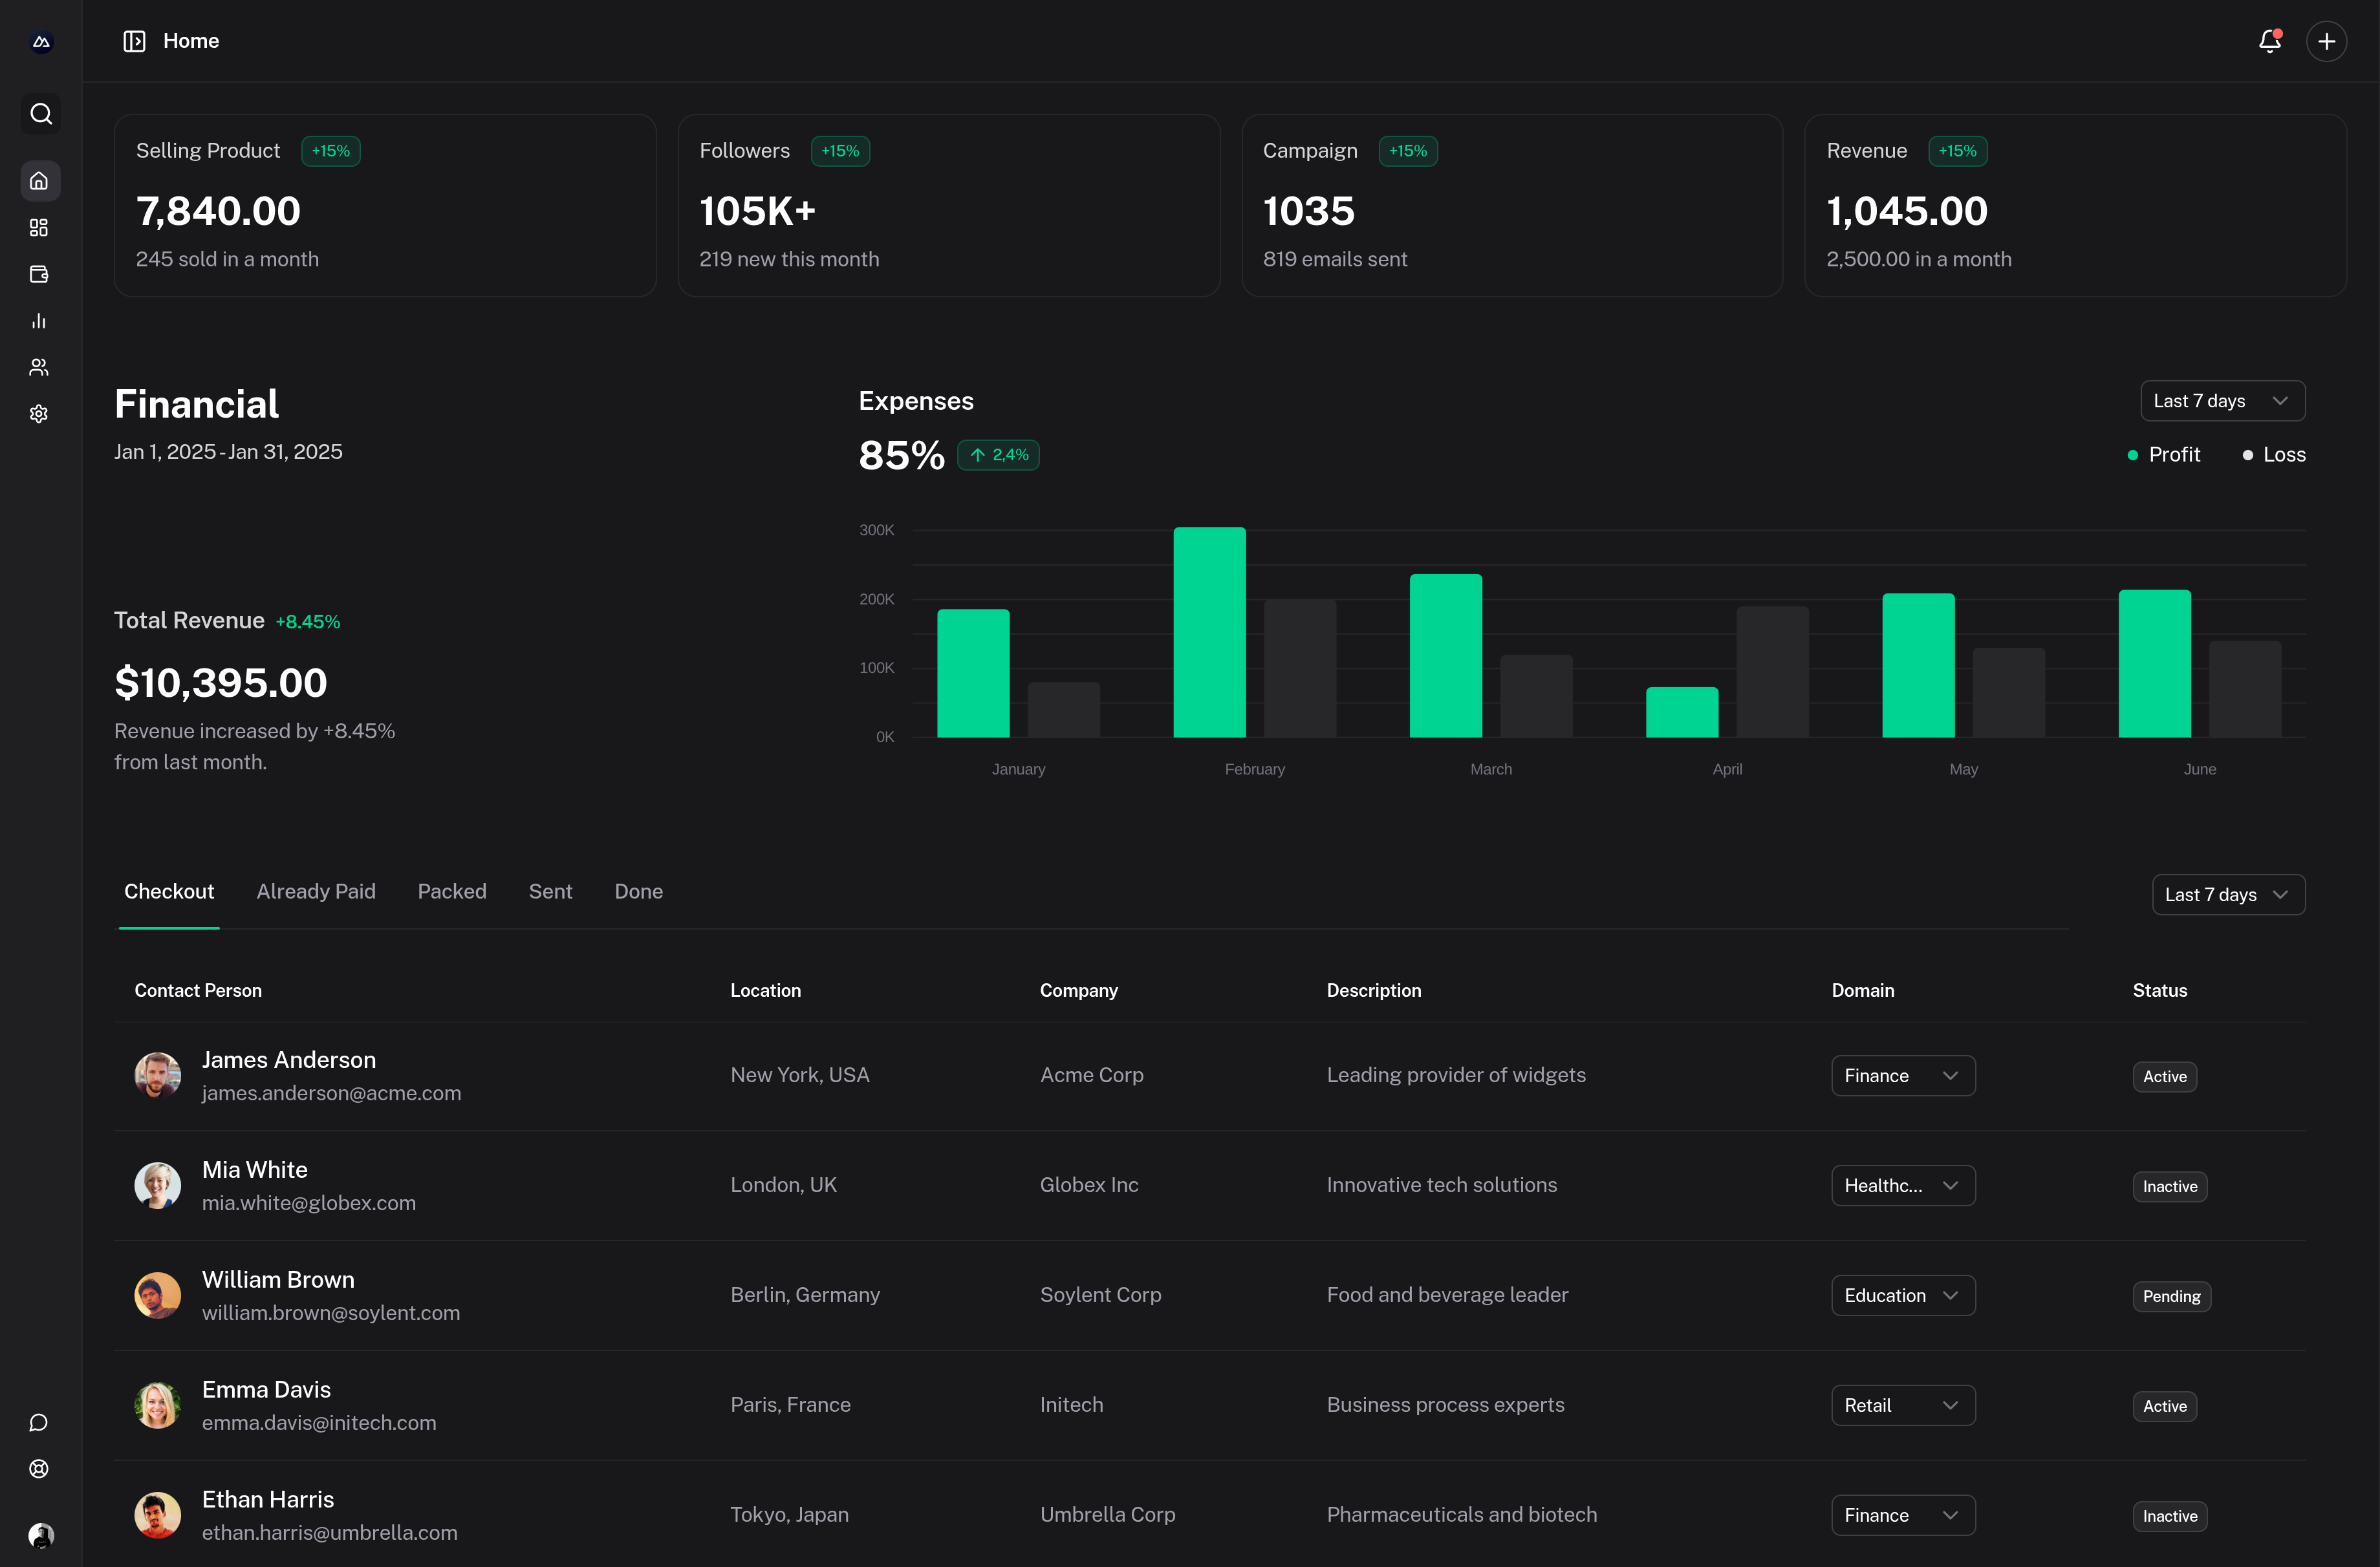Open Expenses Last 7 days dropdown

coord(2222,401)
